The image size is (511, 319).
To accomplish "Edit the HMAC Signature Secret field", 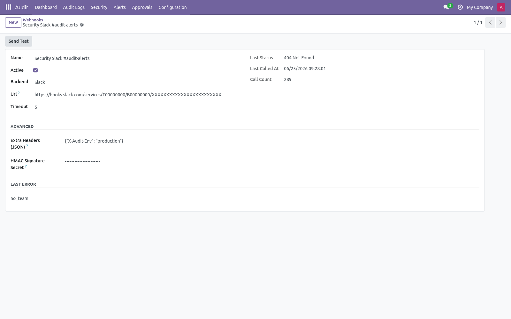I will coord(272,161).
